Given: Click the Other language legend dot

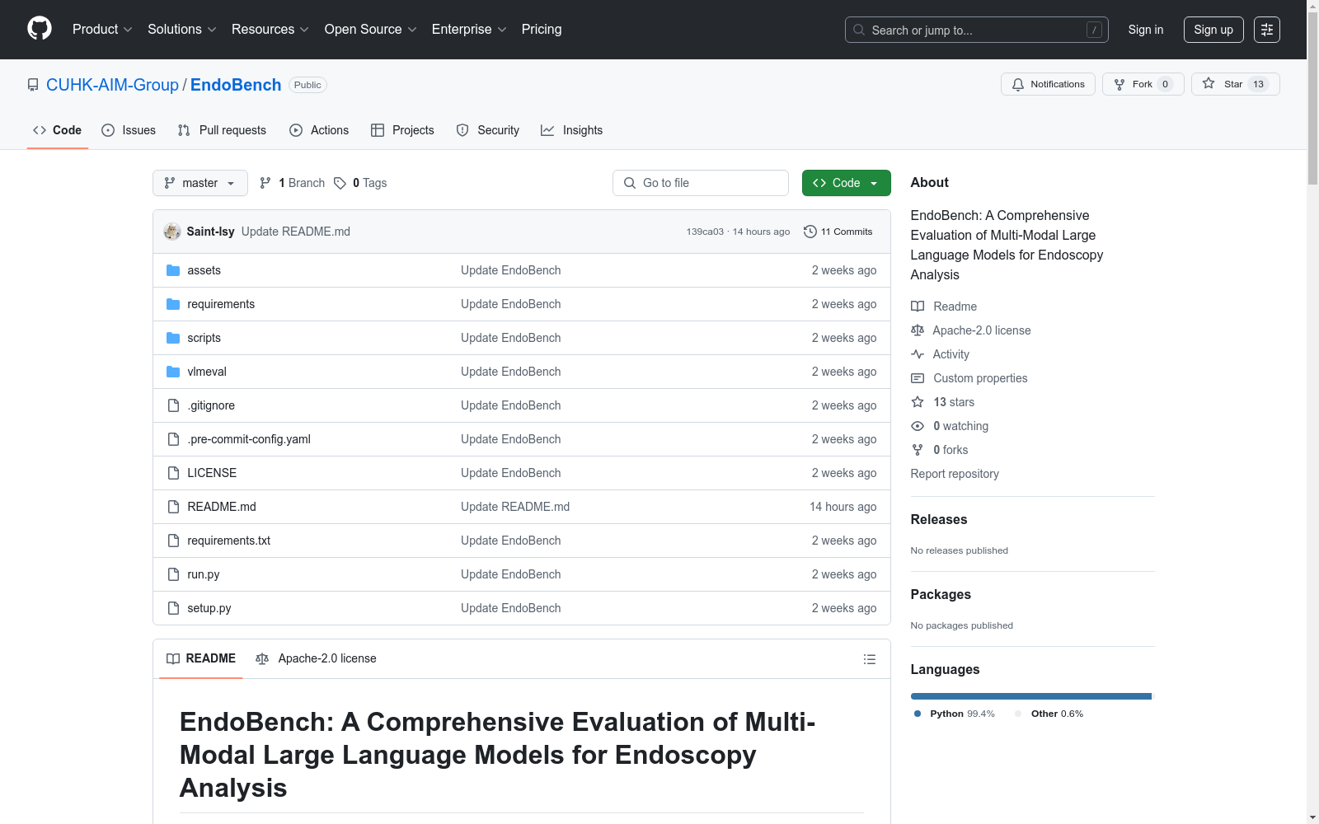Looking at the screenshot, I should tap(1018, 714).
